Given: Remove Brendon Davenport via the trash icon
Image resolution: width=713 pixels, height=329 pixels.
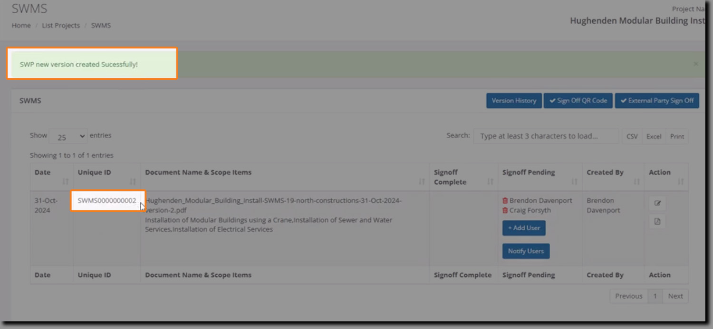Looking at the screenshot, I should click(505, 201).
